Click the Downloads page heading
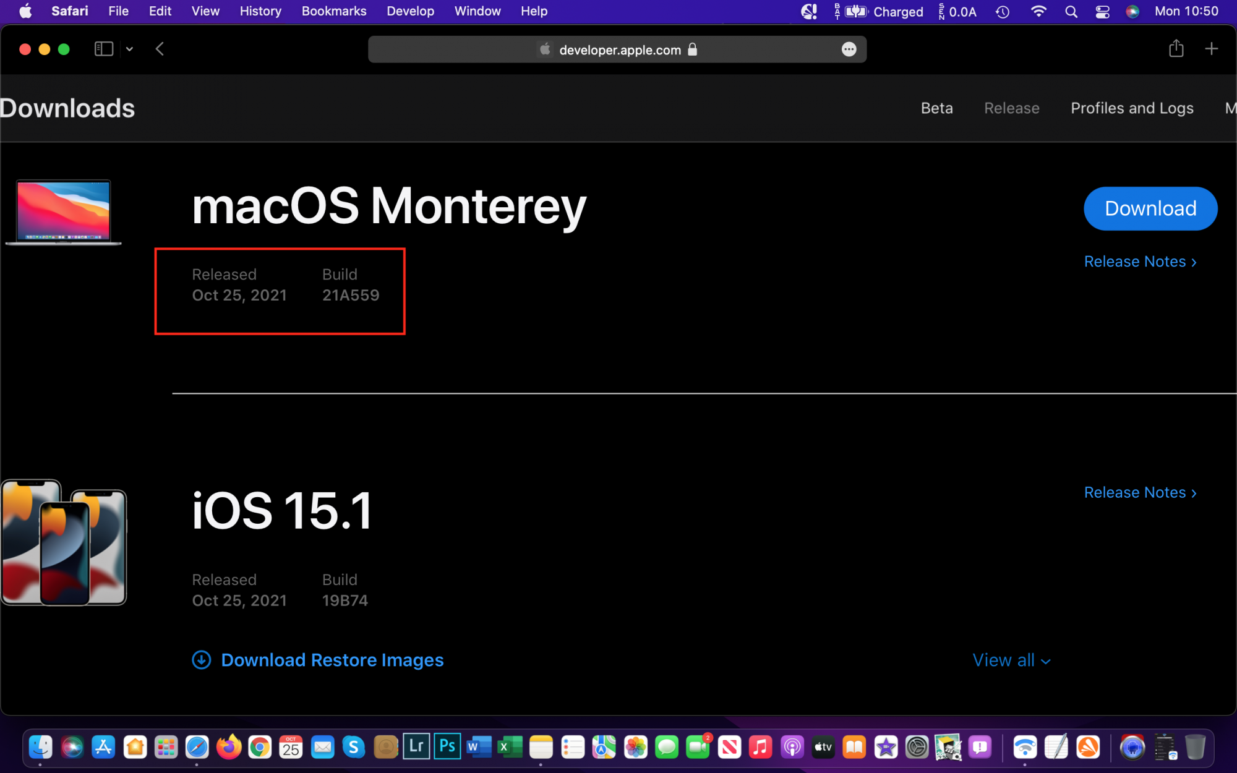This screenshot has width=1237, height=773. (x=67, y=108)
